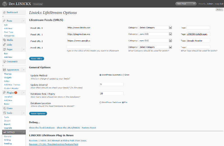Image resolution: width=224 pixels, height=146 pixels.
Task: Open the New Post dropdown arrow
Action: tap(194, 4)
